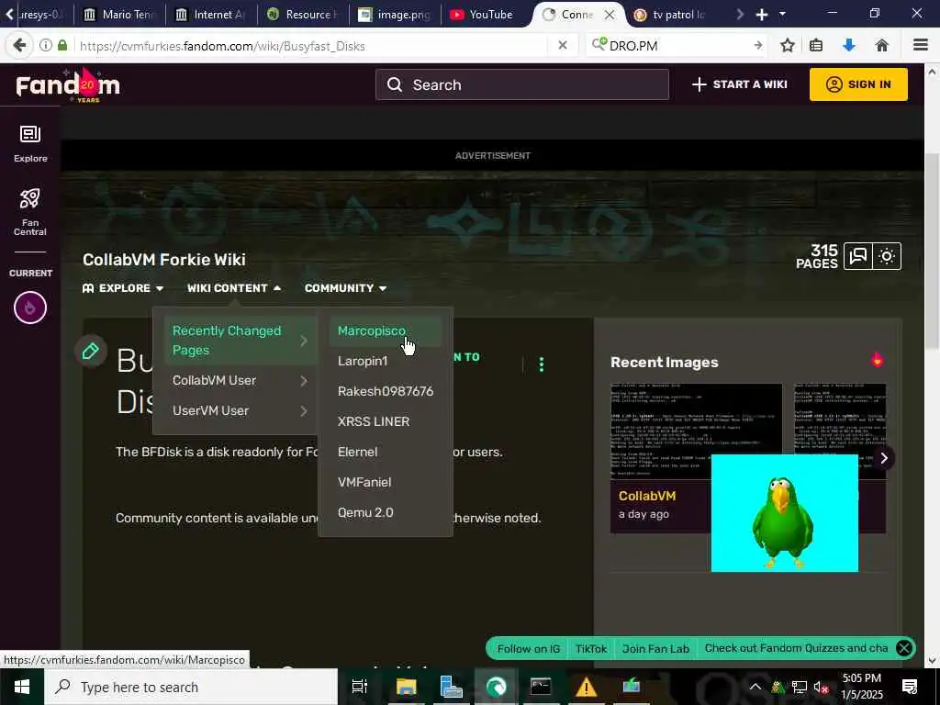Stop page loading with X button
The height and width of the screenshot is (705, 940).
(563, 46)
